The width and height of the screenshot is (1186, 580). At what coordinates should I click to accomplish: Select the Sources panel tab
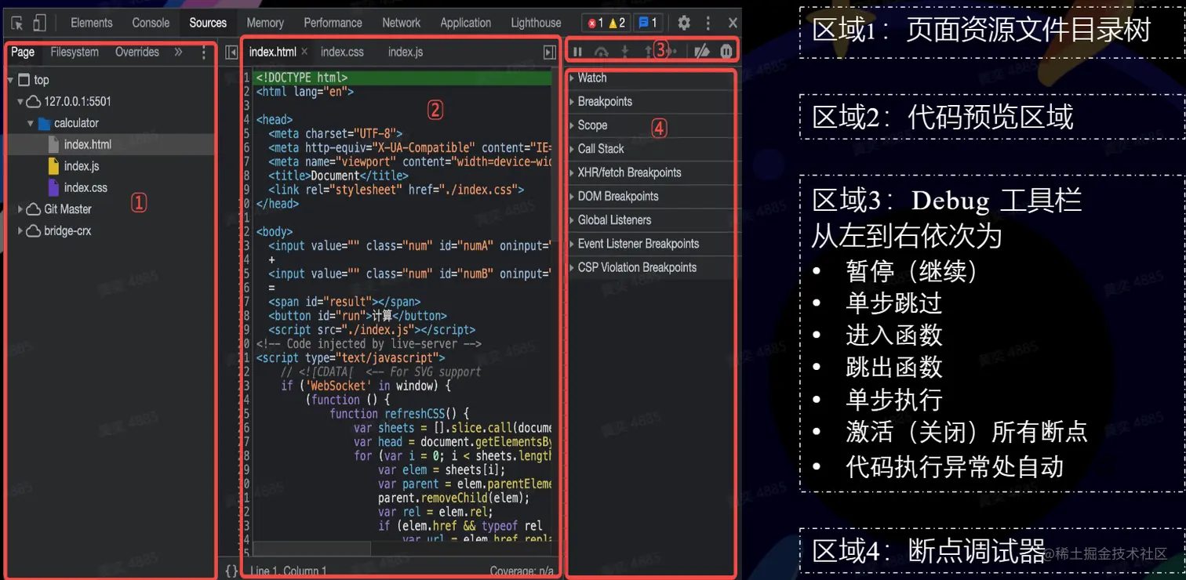(x=208, y=23)
